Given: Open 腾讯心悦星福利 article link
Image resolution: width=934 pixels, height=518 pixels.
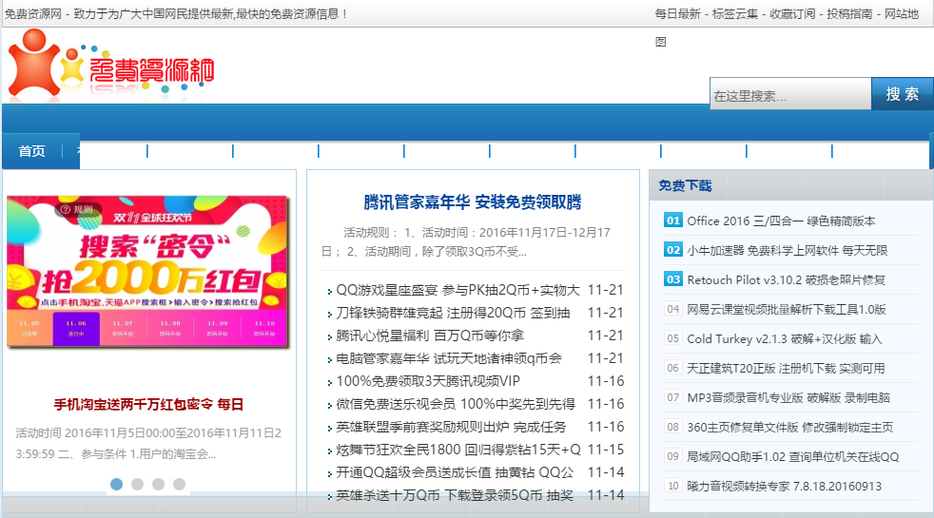Looking at the screenshot, I should coord(430,336).
